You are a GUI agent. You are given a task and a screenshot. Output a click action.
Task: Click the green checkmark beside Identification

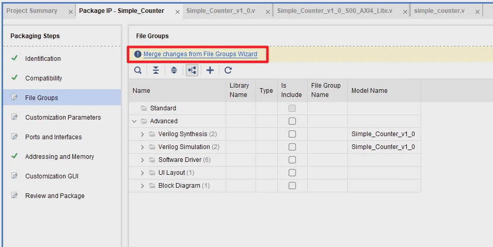click(x=14, y=58)
